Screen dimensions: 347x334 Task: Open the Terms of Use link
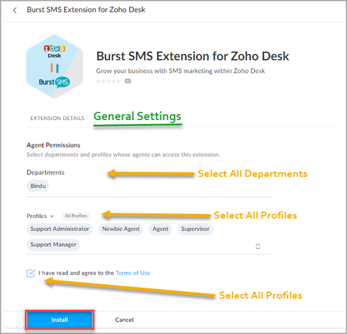133,273
